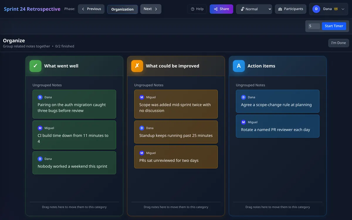The height and width of the screenshot is (220, 352).
Task: Click Miguel's avatar on the mid-sprint scope note
Action: point(142,97)
